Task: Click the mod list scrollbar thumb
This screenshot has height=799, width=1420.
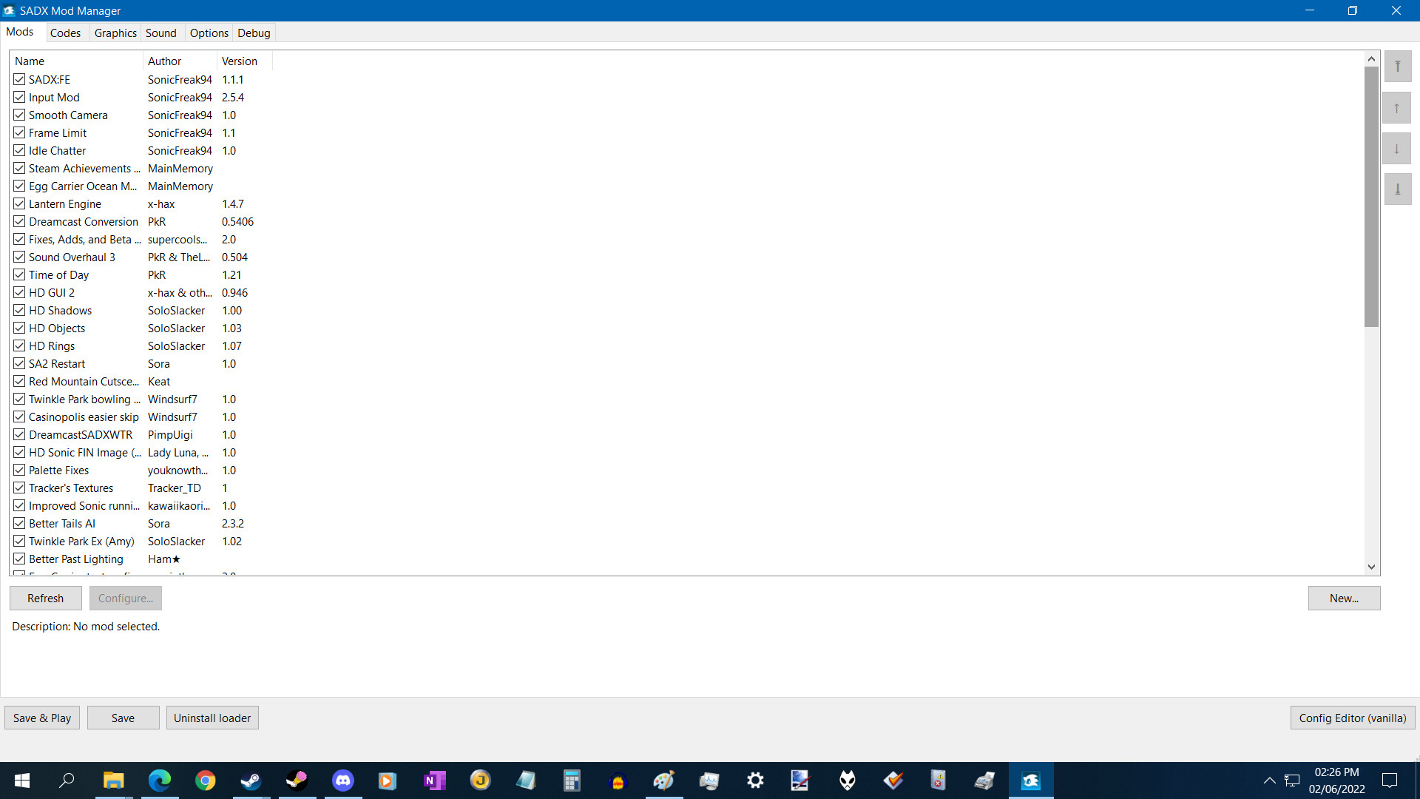Action: (1371, 196)
